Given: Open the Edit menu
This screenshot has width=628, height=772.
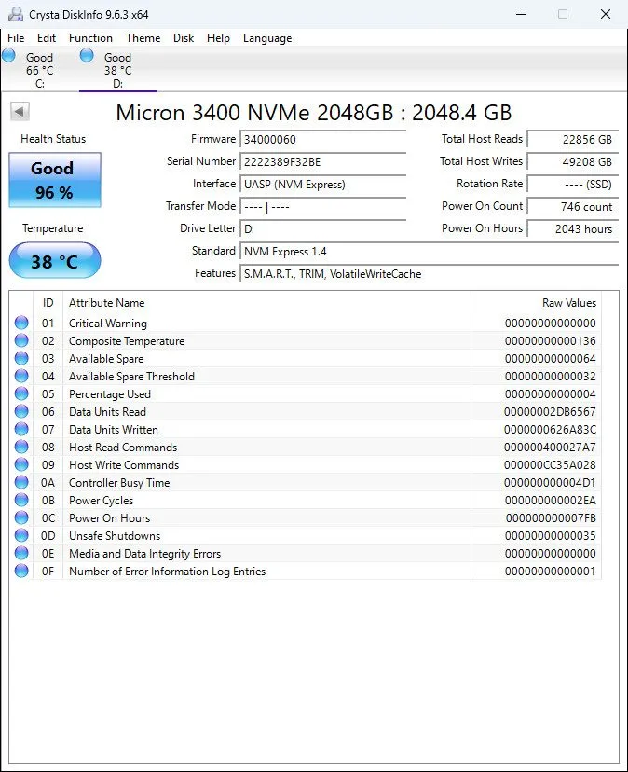Looking at the screenshot, I should (x=47, y=38).
